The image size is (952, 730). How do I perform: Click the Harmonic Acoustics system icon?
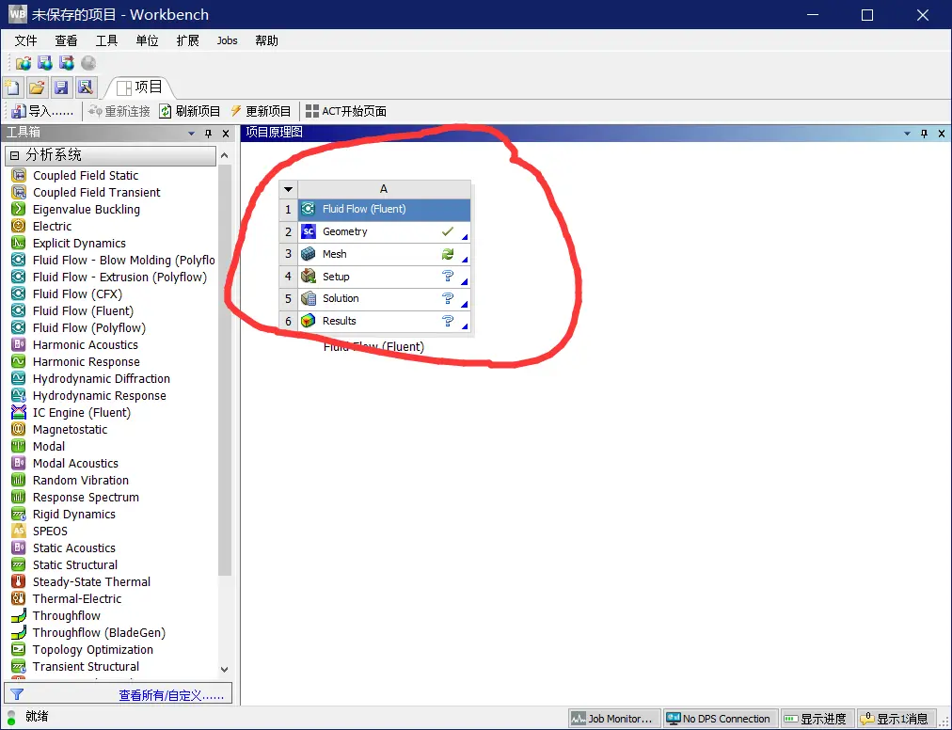point(19,345)
